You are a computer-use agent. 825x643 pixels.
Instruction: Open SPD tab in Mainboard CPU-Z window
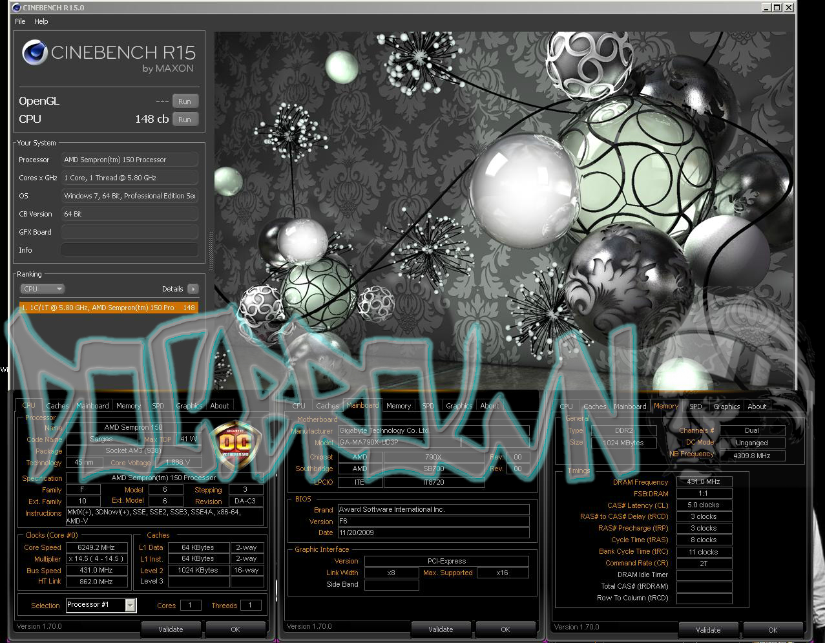(x=428, y=406)
